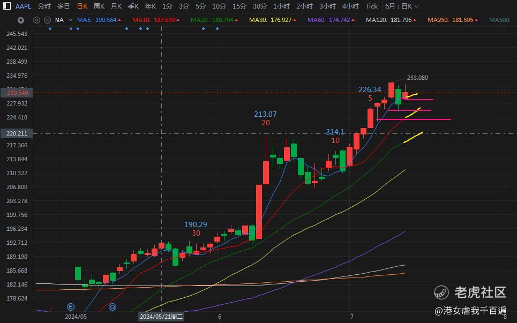This screenshot has height=323, width=517.
Task: Click the earnings E marker on time axis
Action: 71,307
